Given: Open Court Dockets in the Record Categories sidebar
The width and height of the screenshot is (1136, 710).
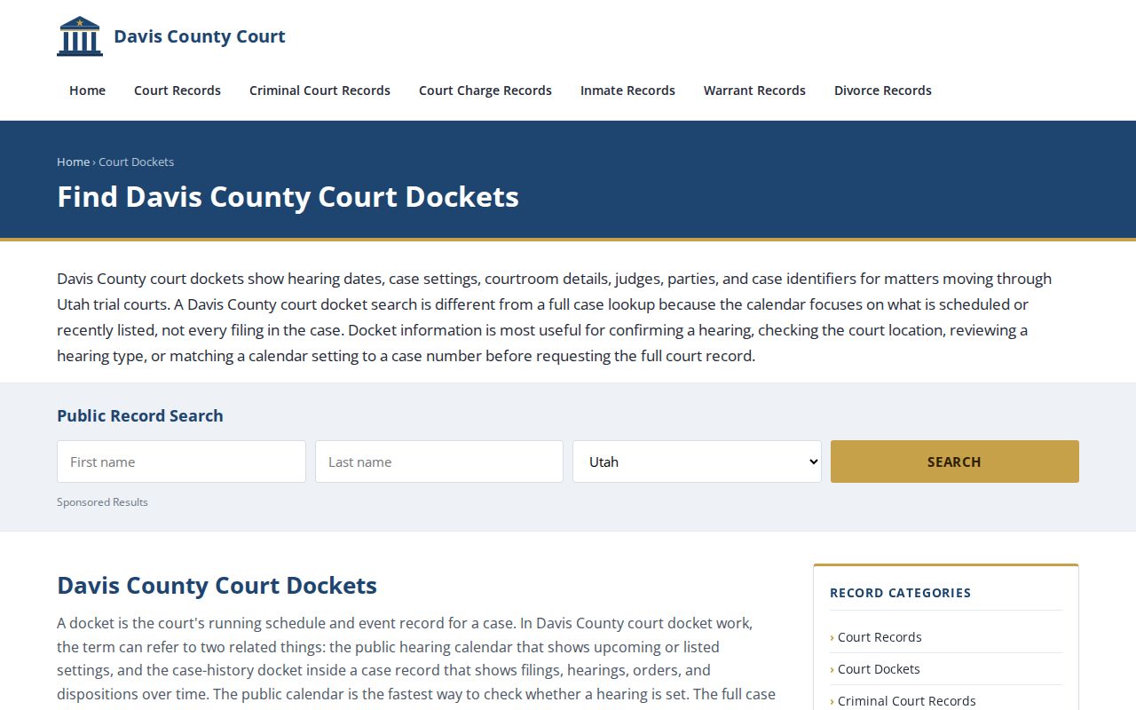Looking at the screenshot, I should coord(879,669).
